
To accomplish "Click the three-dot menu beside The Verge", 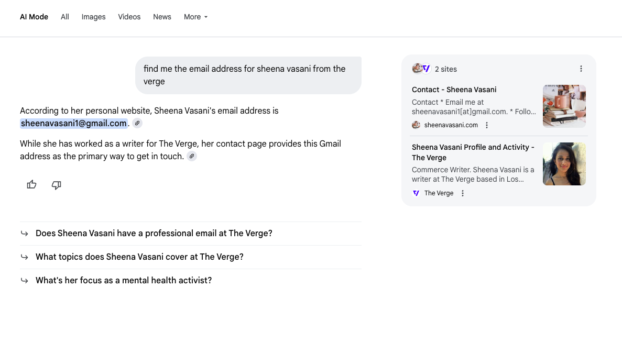I will [x=462, y=193].
